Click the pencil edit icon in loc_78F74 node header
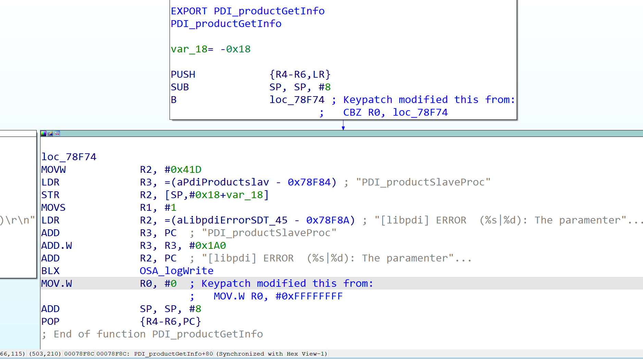This screenshot has width=643, height=359. click(50, 133)
